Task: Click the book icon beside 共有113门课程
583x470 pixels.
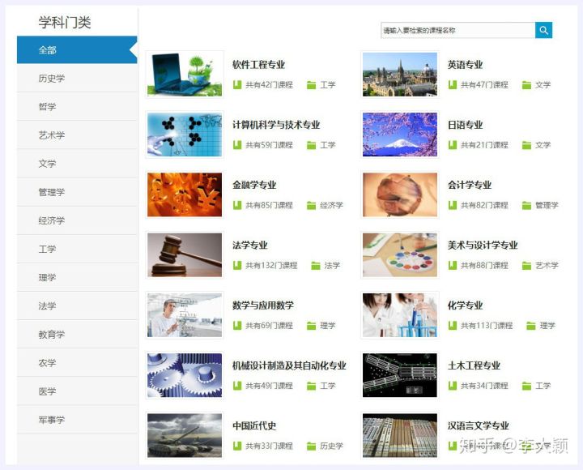Action: [452, 326]
